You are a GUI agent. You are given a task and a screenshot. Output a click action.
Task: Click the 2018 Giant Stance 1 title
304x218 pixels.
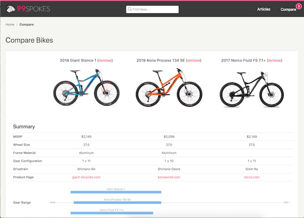click(78, 61)
